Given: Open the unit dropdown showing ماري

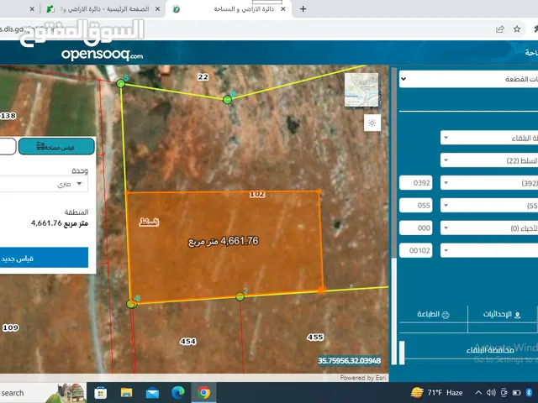Looking at the screenshot, I should tap(44, 184).
